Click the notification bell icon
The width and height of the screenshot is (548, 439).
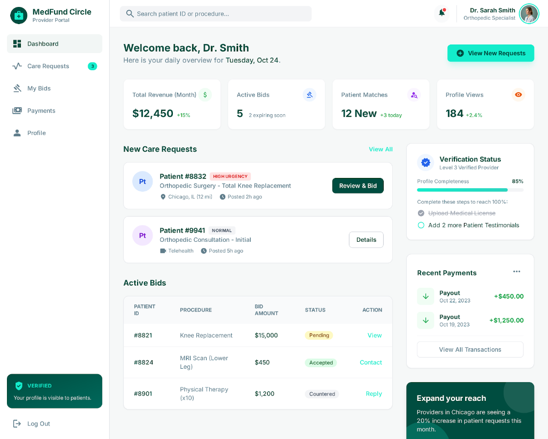point(442,13)
